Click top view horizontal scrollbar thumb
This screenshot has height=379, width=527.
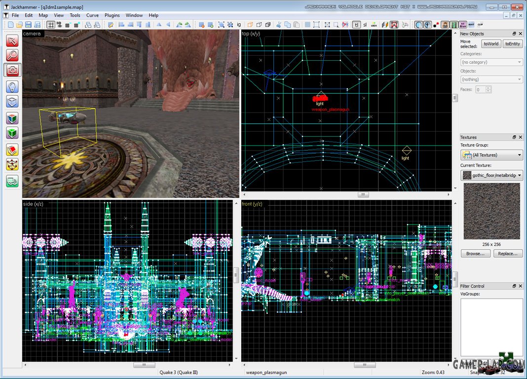pyautogui.click(x=363, y=194)
